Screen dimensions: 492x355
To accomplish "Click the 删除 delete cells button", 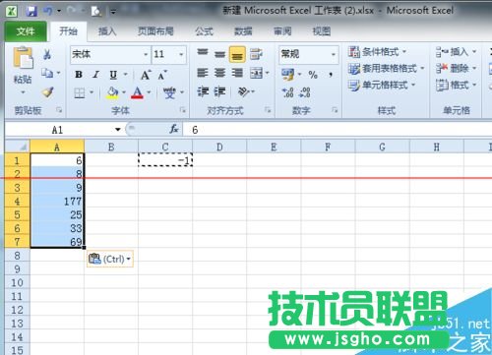I will point(456,68).
